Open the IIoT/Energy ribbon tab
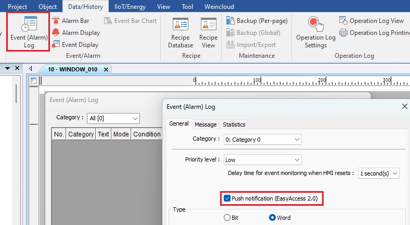Screen dimensions: 410x225 click(130, 7)
